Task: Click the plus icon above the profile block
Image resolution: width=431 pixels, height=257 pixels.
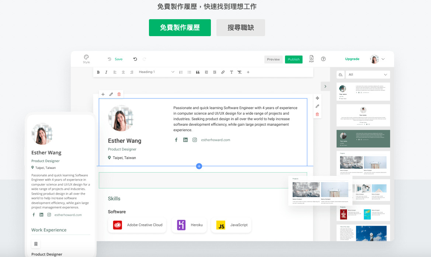Action: [103, 94]
